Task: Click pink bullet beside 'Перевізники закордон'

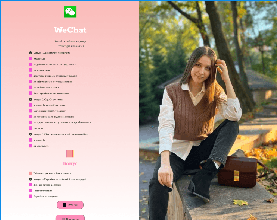Action: coord(31,196)
